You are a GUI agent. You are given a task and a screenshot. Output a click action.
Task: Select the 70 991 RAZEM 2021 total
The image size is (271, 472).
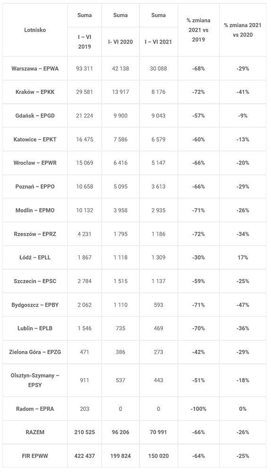[158, 432]
